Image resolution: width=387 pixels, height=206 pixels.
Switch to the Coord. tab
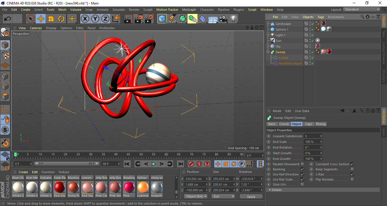coord(284,124)
